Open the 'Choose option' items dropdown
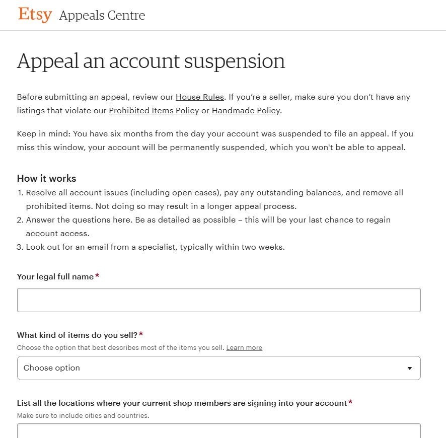The height and width of the screenshot is (438, 446). coord(219,368)
